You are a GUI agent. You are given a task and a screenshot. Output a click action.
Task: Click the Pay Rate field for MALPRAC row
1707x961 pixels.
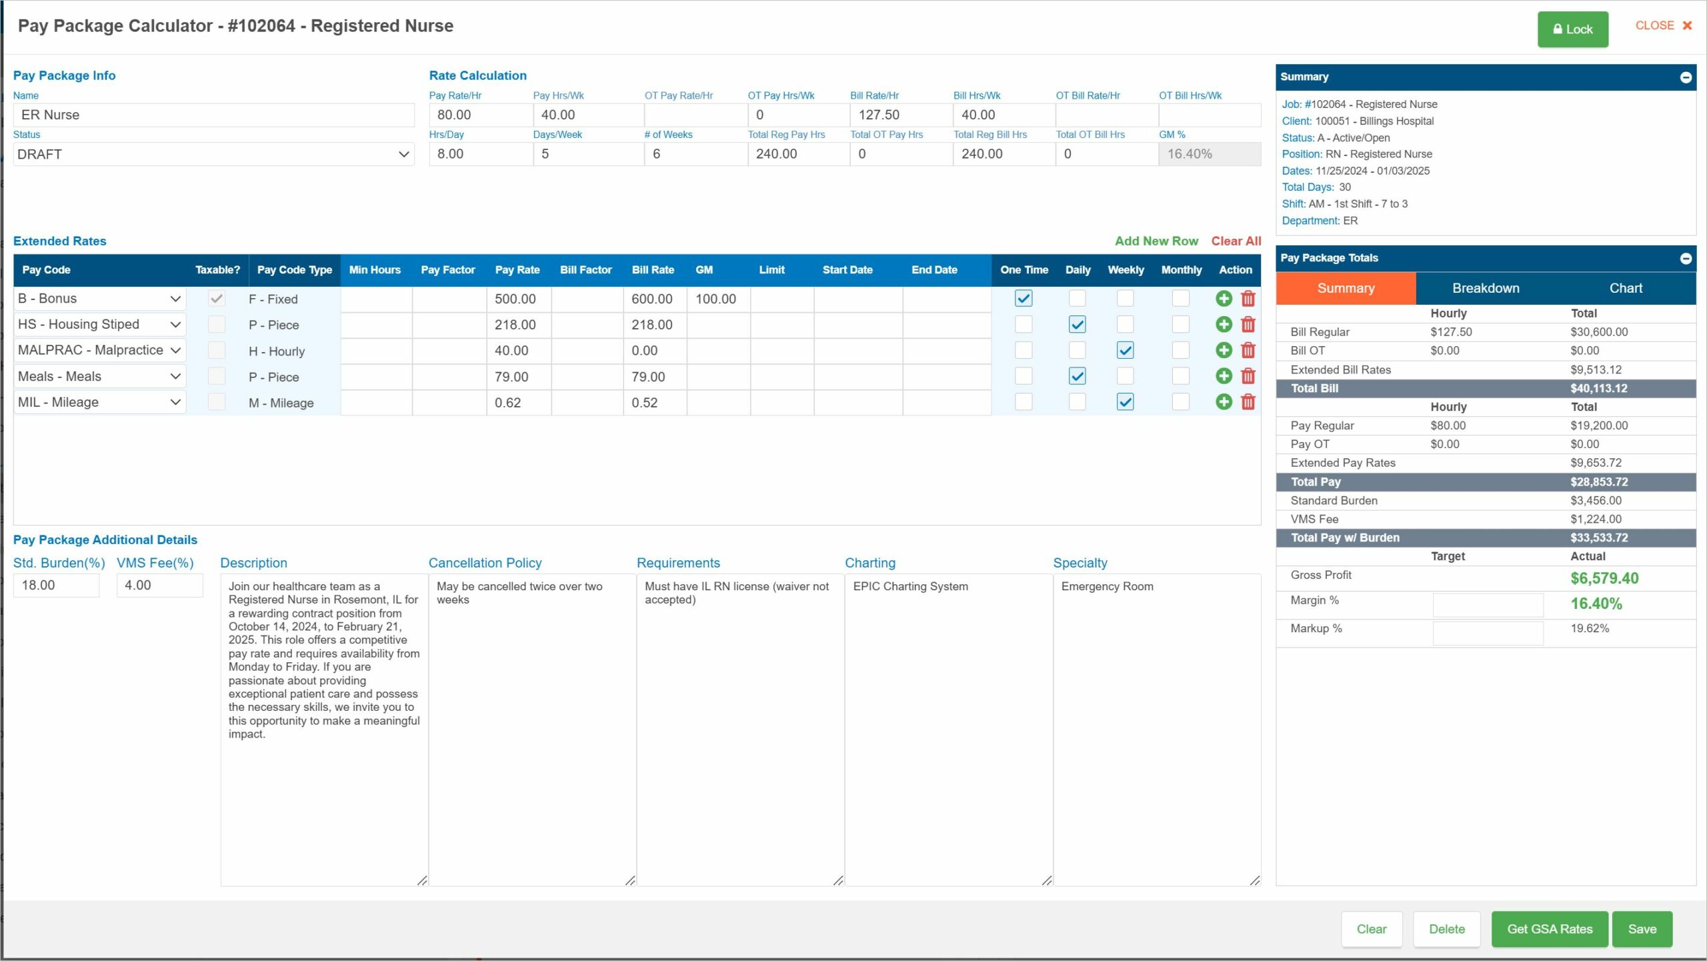click(516, 350)
